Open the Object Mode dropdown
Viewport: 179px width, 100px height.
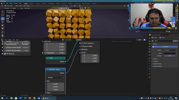pos(10,6)
